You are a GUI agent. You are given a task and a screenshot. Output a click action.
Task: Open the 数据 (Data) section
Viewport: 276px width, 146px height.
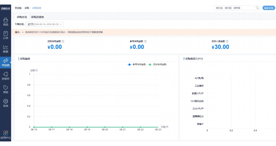(x=6, y=48)
